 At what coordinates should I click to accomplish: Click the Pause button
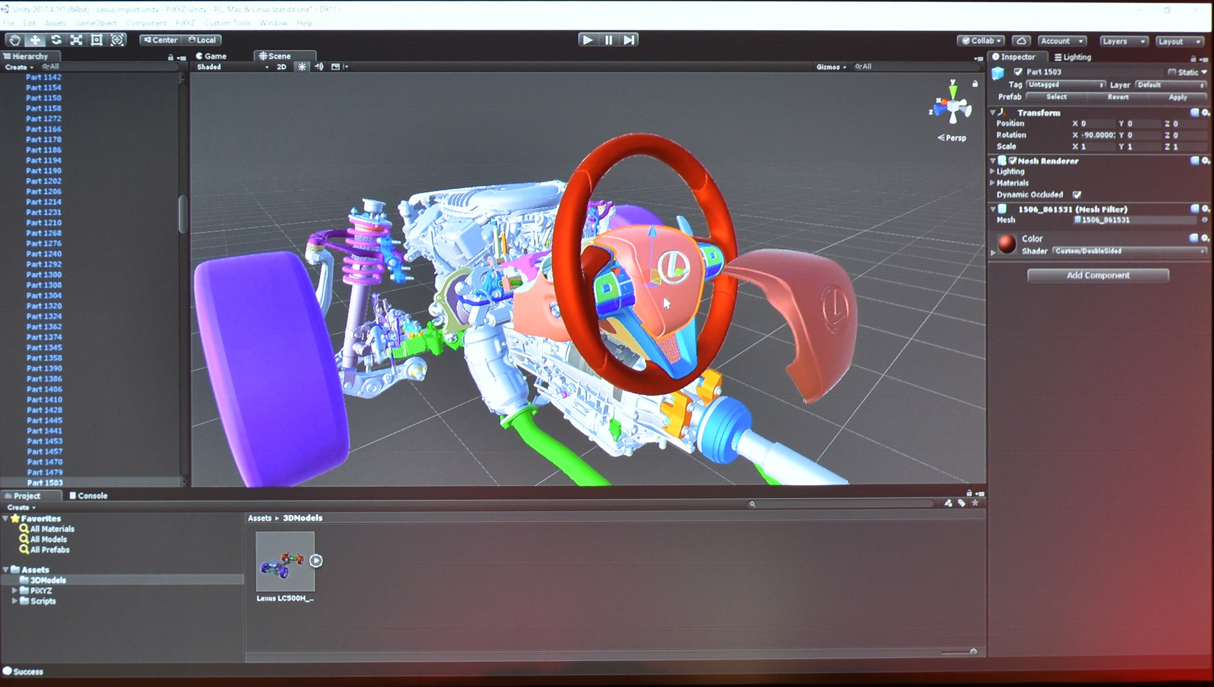pos(608,40)
